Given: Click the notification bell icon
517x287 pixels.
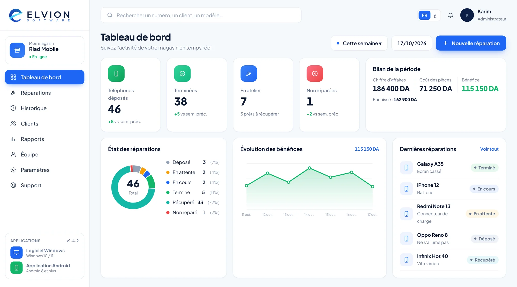Looking at the screenshot, I should click(x=450, y=15).
